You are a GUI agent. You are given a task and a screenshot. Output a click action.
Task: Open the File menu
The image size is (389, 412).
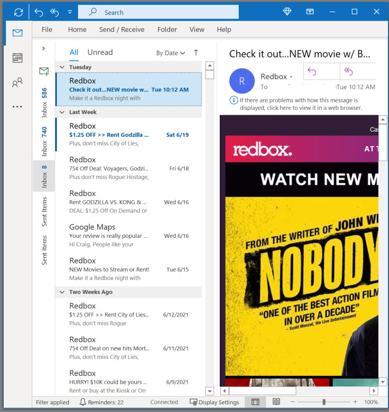(x=47, y=29)
